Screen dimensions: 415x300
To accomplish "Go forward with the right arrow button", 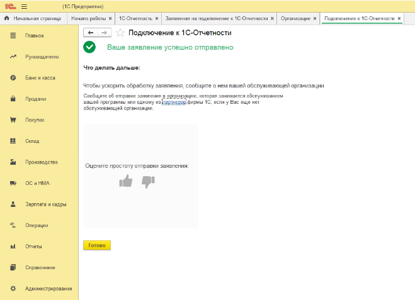I will click(x=105, y=33).
